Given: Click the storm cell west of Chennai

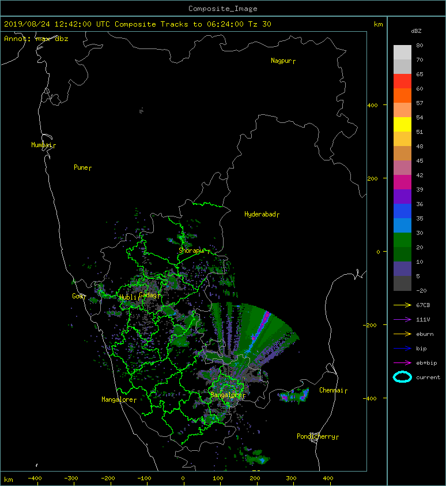Looking at the screenshot, I should pos(294,395).
